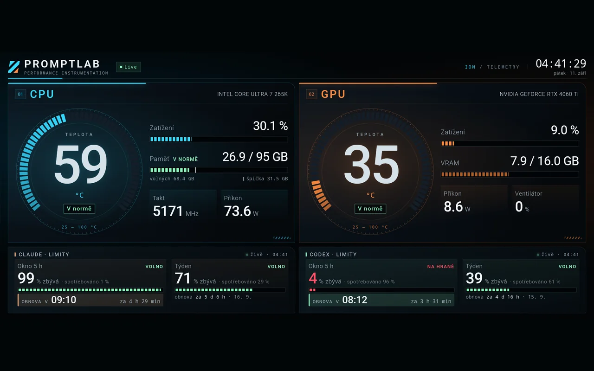Click the "obnova za 5 d 6 h" text
The image size is (594, 371).
pyautogui.click(x=200, y=297)
